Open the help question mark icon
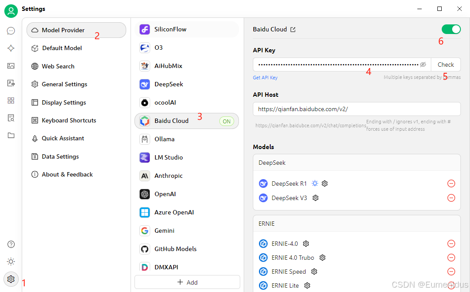This screenshot has height=292, width=470. click(x=11, y=244)
